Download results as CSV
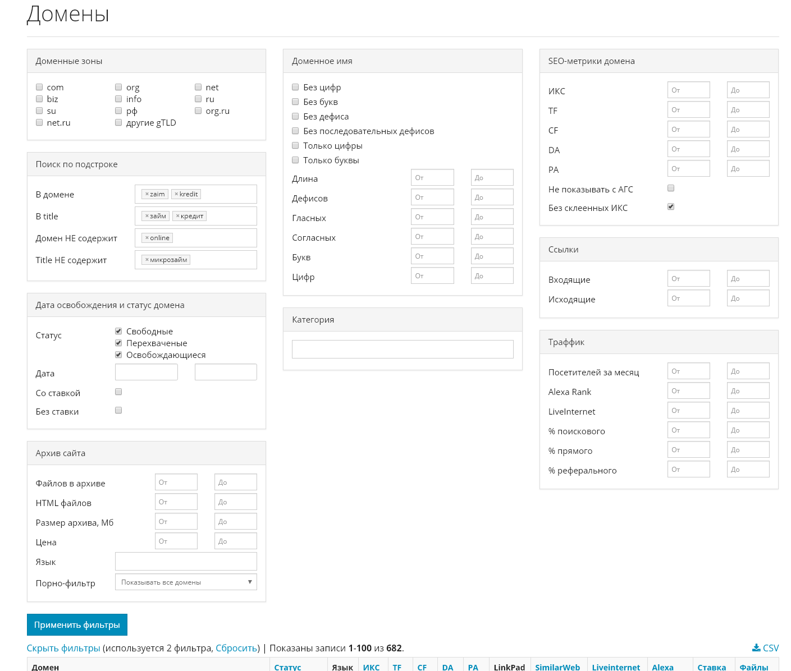Image resolution: width=791 pixels, height=671 pixels. click(765, 648)
